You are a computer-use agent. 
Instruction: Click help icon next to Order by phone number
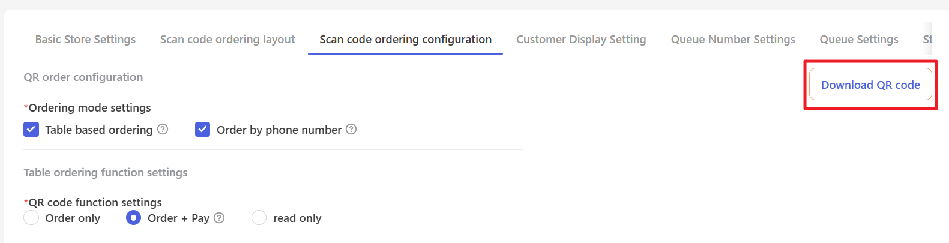(x=351, y=129)
